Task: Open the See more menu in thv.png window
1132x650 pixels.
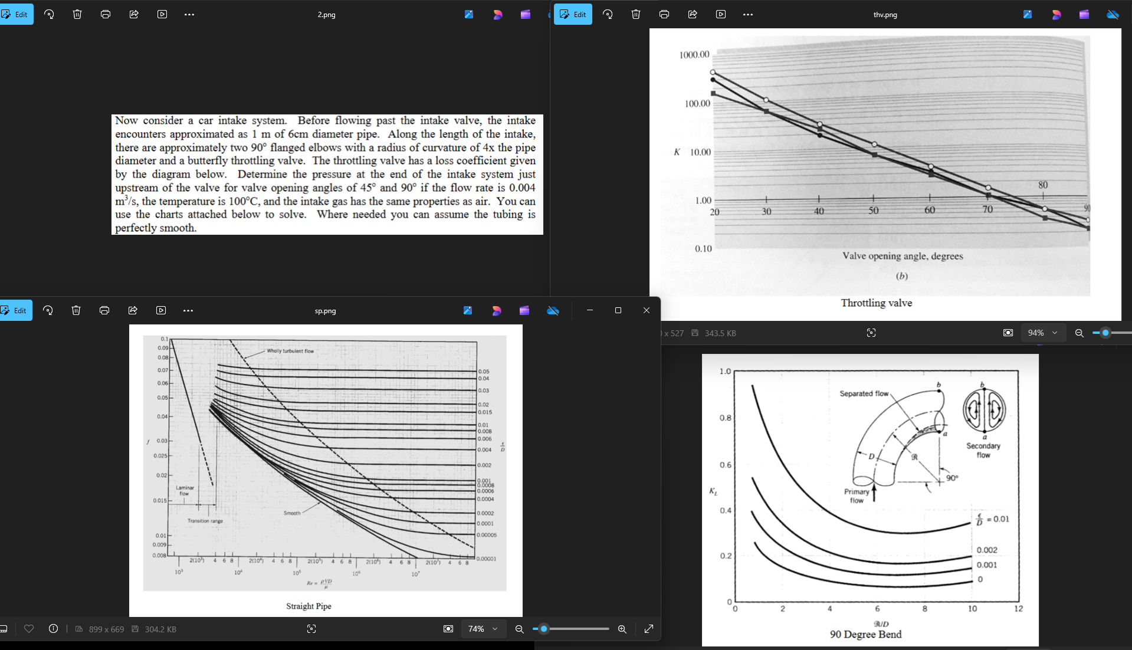Action: pos(748,14)
